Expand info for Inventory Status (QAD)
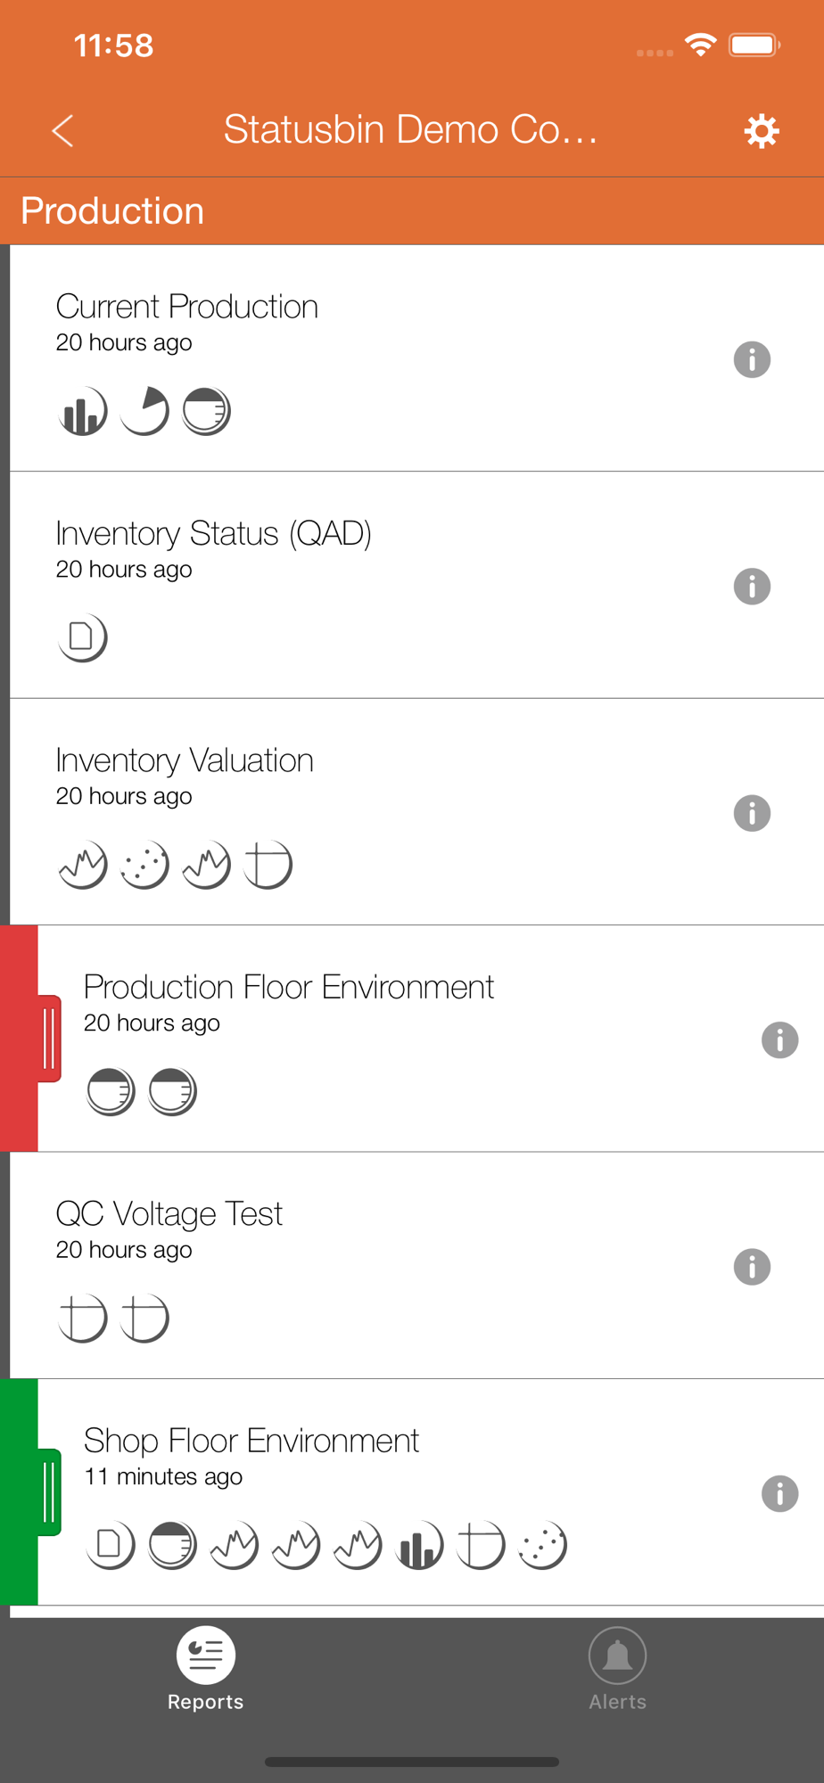The width and height of the screenshot is (824, 1783). pyautogui.click(x=752, y=587)
